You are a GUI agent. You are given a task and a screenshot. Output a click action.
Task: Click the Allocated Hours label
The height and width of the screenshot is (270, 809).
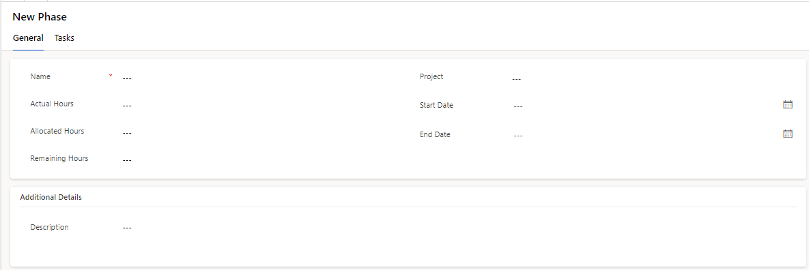point(57,131)
